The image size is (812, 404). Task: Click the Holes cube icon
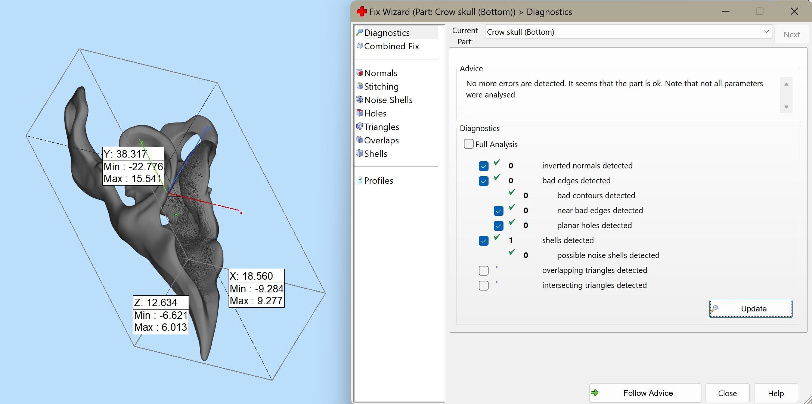click(x=360, y=113)
